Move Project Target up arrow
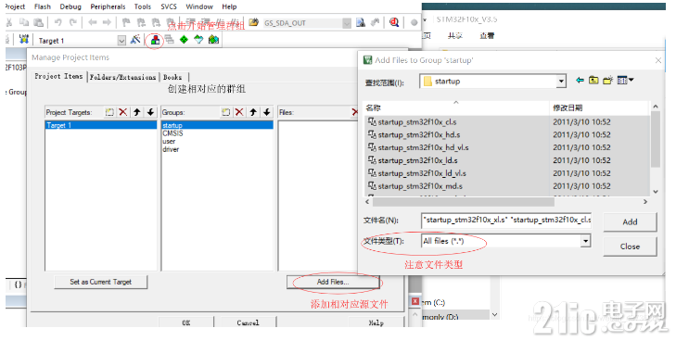This screenshot has height=341, width=676. [x=137, y=112]
